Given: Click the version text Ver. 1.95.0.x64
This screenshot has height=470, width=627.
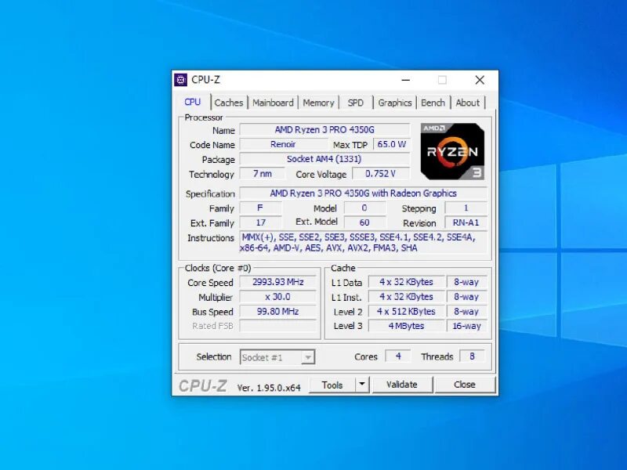Looking at the screenshot, I should pyautogui.click(x=269, y=388).
